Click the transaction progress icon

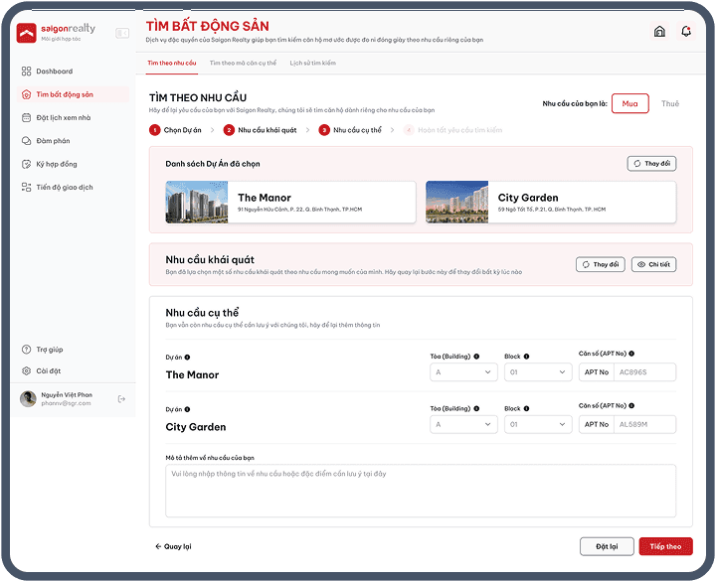27,187
